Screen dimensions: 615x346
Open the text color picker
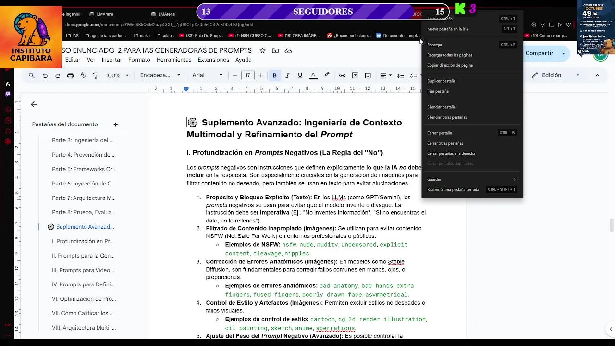click(x=313, y=75)
